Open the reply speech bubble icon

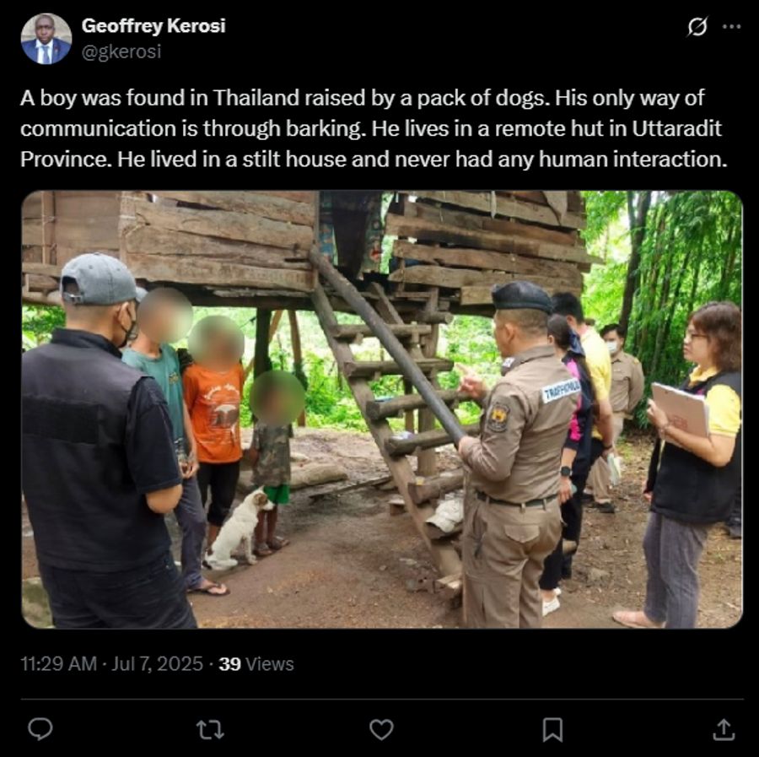pyautogui.click(x=40, y=729)
